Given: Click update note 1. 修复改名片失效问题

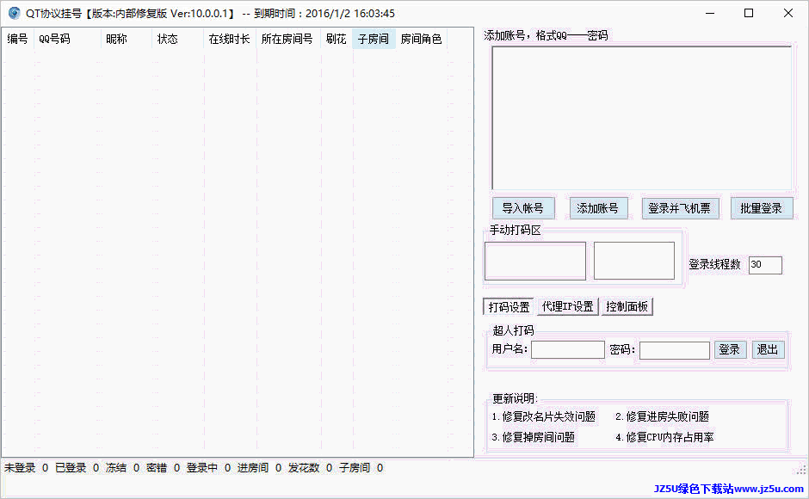Looking at the screenshot, I should (543, 416).
